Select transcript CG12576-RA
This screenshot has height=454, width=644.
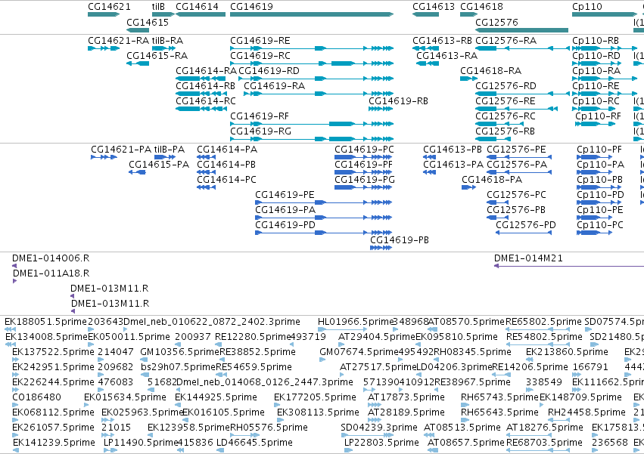coord(506,41)
